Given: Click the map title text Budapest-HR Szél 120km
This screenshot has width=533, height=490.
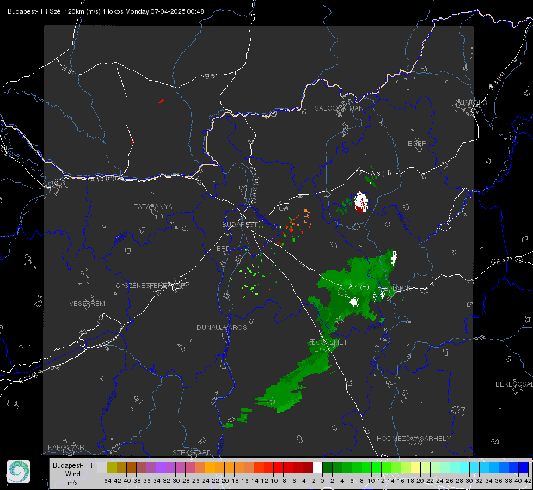Looking at the screenshot, I should tap(46, 11).
